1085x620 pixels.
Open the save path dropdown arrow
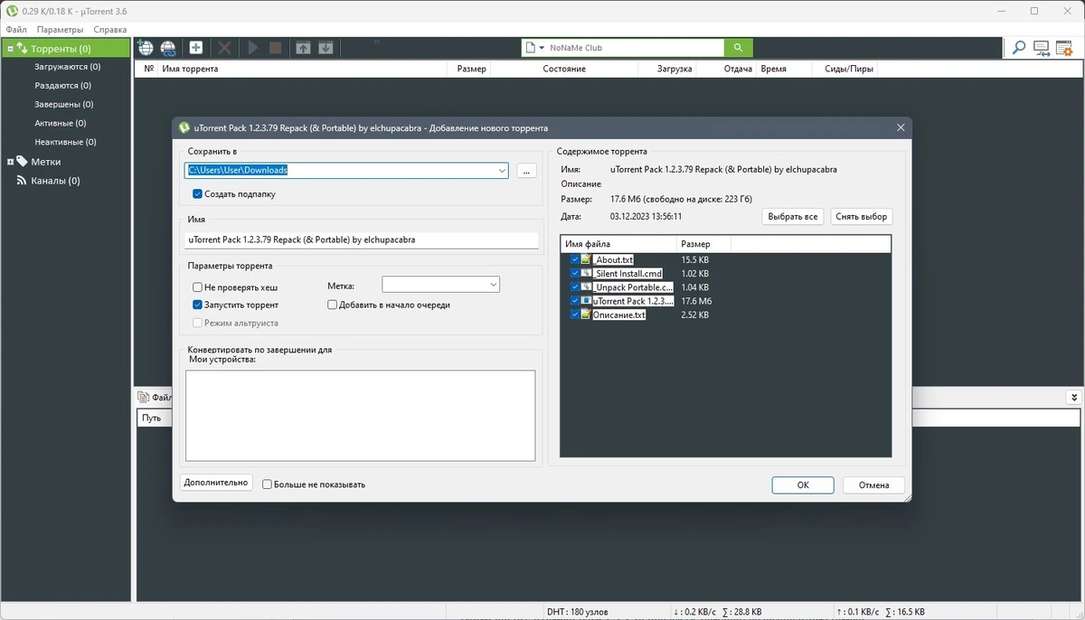(x=502, y=170)
